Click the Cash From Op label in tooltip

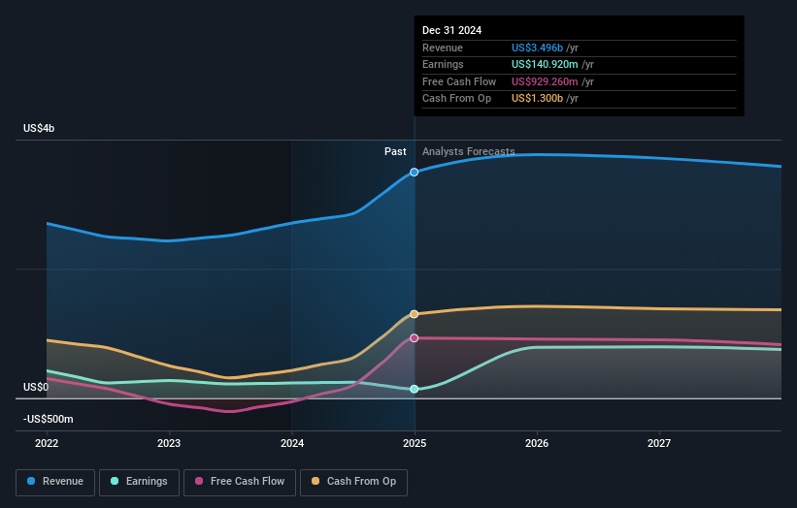pyautogui.click(x=456, y=99)
